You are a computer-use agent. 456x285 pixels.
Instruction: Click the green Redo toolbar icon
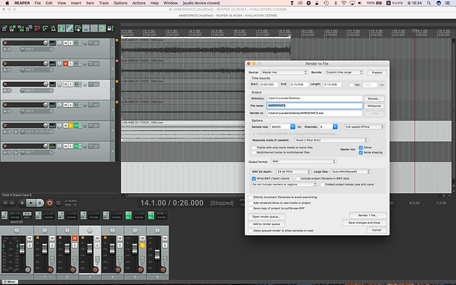45,28
